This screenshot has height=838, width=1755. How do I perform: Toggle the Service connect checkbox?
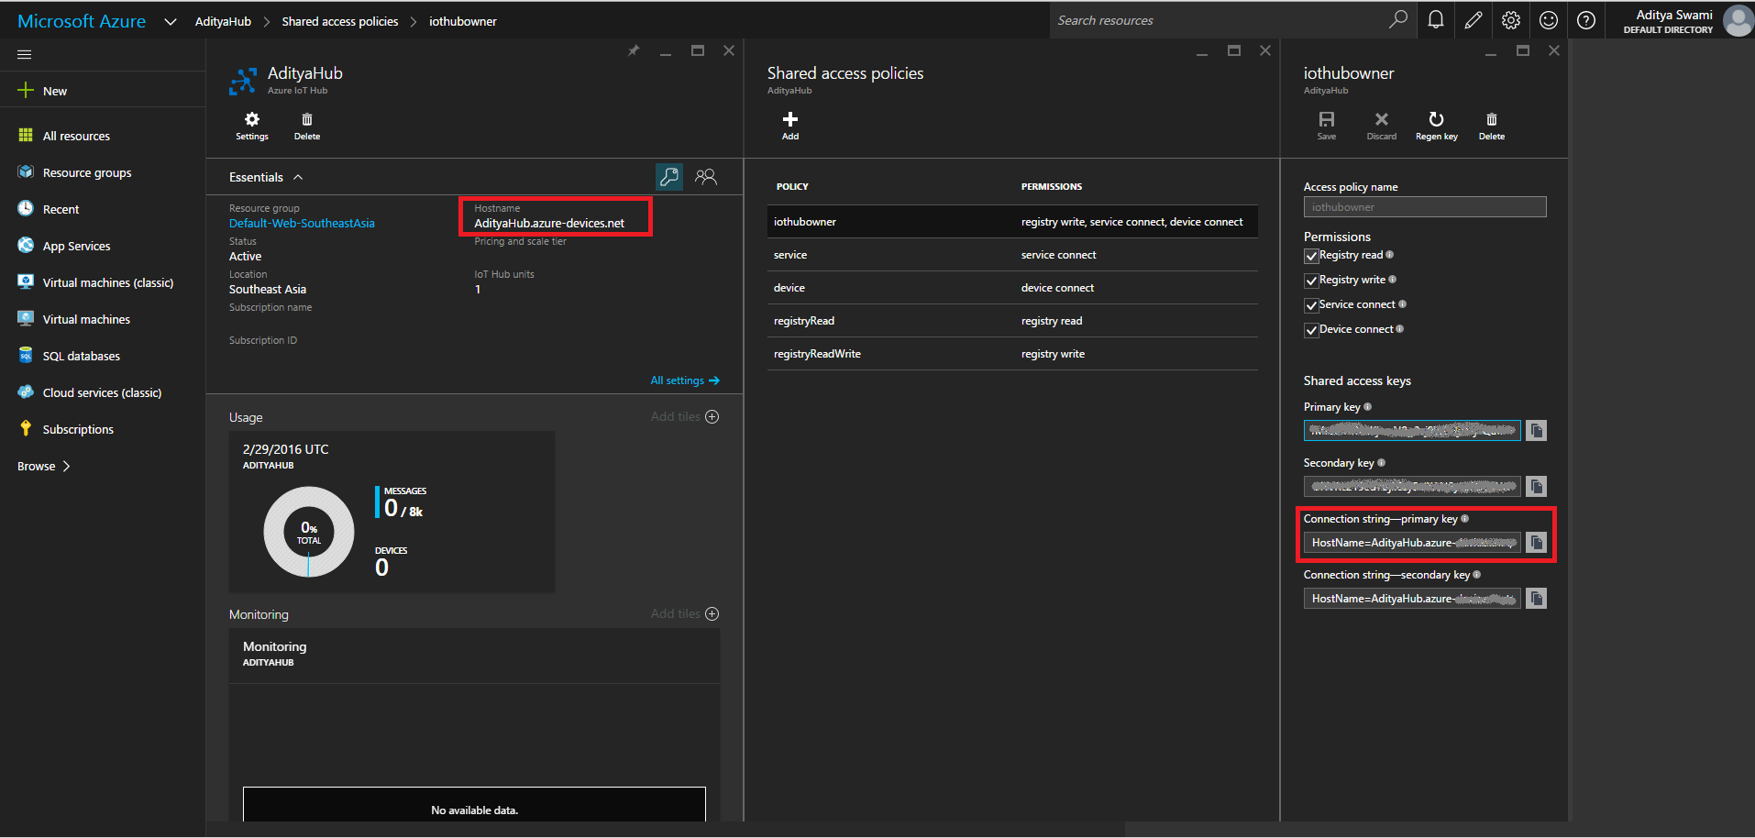point(1311,305)
